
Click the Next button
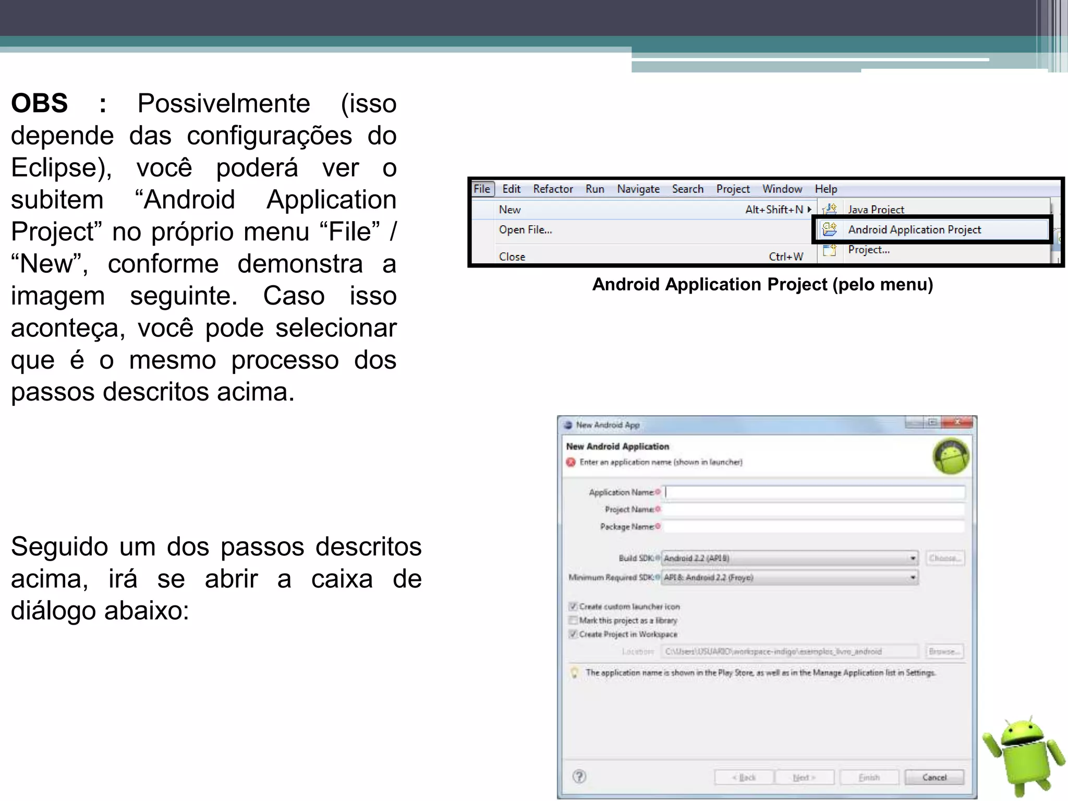pos(805,778)
